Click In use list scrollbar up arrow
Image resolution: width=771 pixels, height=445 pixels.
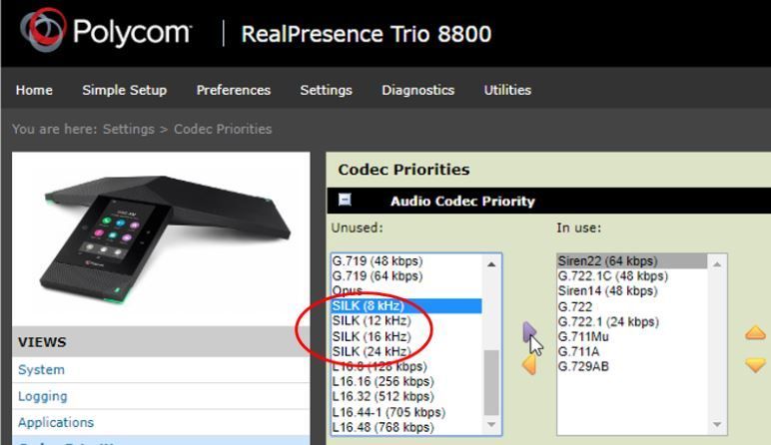coord(717,264)
